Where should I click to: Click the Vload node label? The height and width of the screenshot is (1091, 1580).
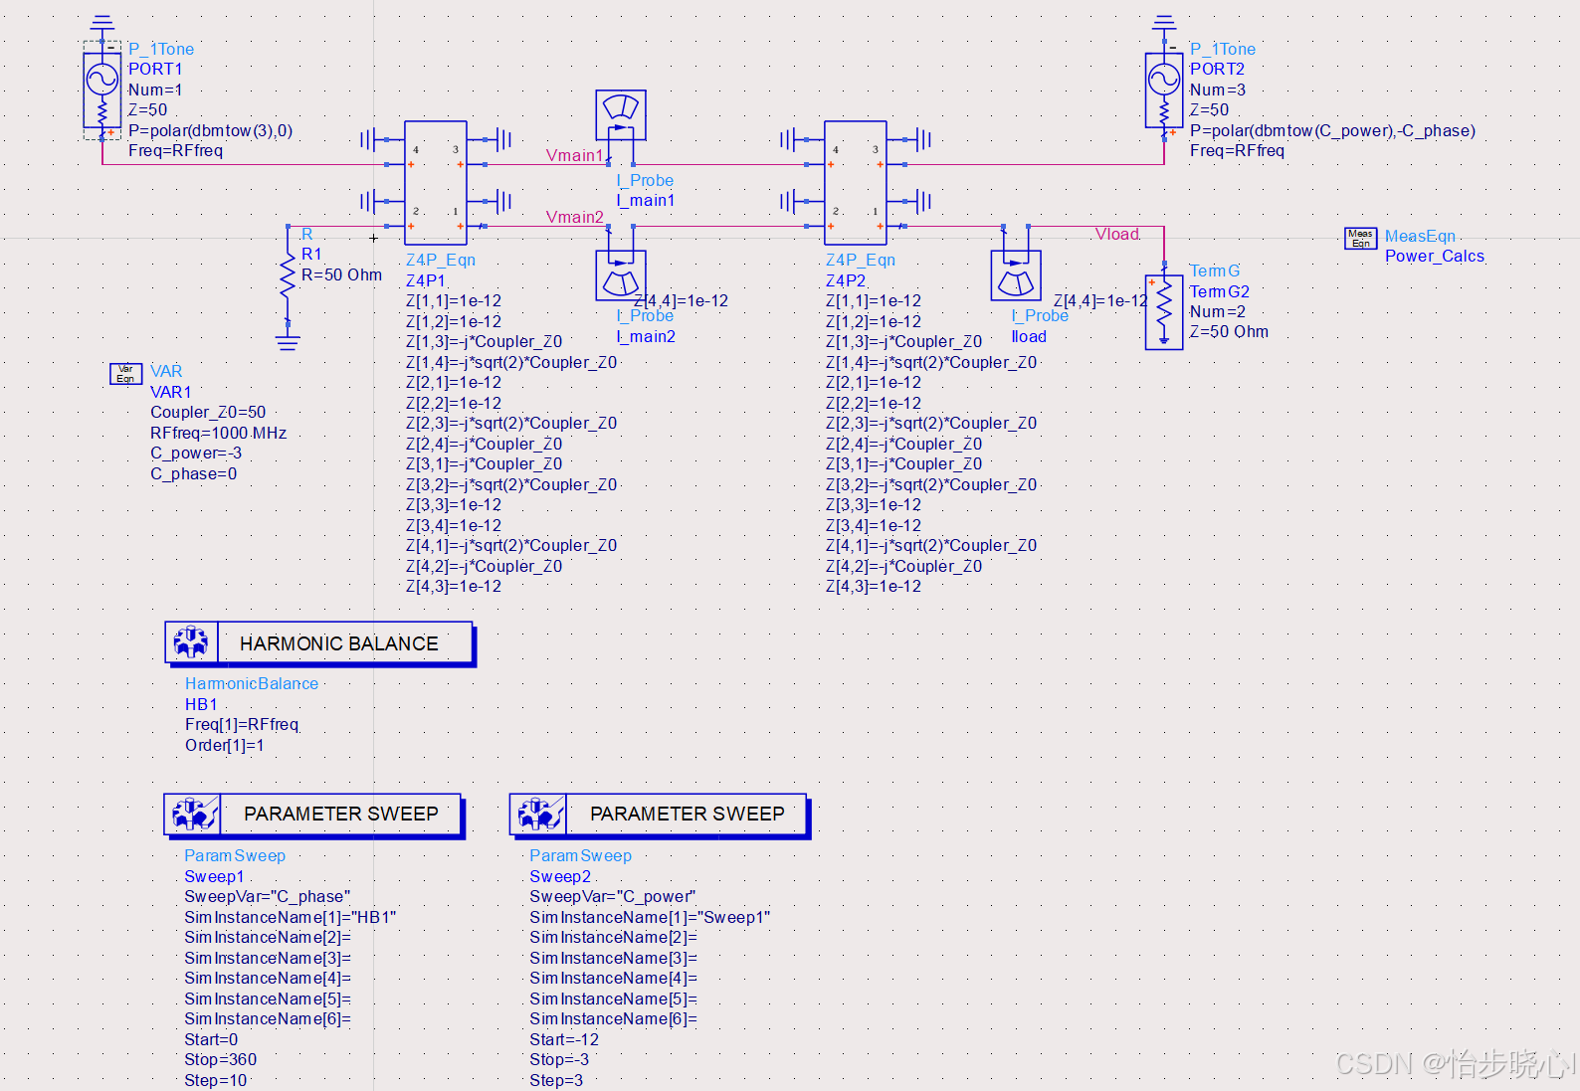pos(1117,235)
